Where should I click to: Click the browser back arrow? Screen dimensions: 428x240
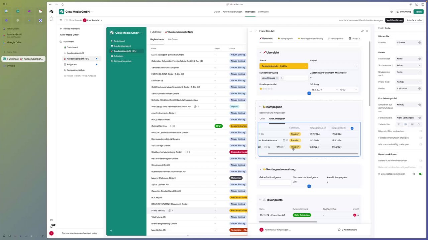coord(50,4)
